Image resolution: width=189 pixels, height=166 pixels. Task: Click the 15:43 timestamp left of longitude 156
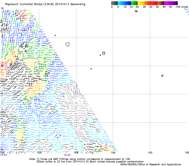[67, 155]
